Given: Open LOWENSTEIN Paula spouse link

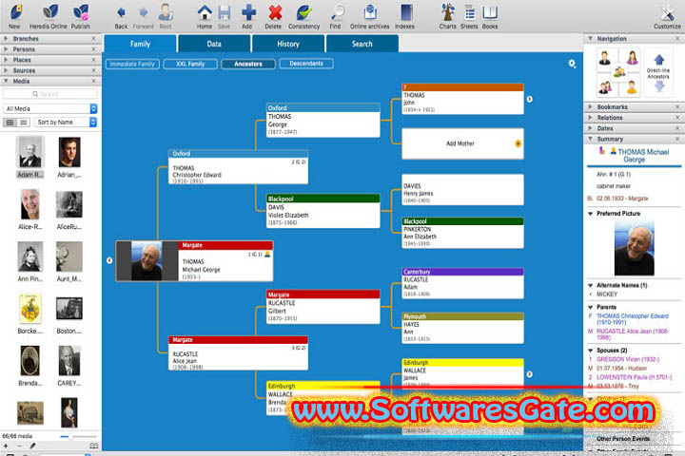Looking at the screenshot, I should pyautogui.click(x=634, y=377).
